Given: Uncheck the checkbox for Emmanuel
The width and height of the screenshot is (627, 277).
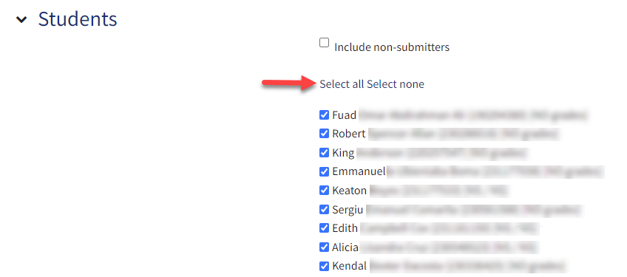Looking at the screenshot, I should (325, 171).
